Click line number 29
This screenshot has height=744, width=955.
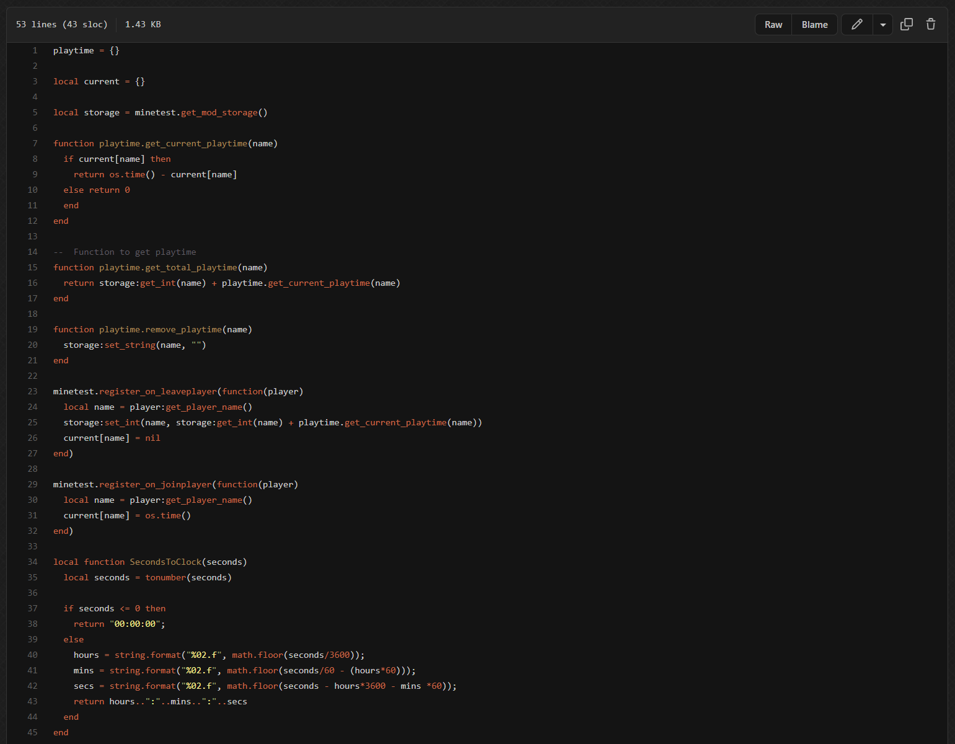point(33,485)
